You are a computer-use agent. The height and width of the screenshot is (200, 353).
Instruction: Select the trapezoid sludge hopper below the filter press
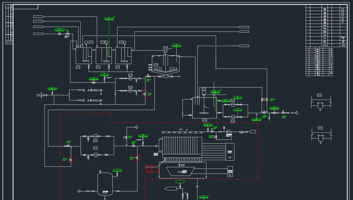pos(180,171)
